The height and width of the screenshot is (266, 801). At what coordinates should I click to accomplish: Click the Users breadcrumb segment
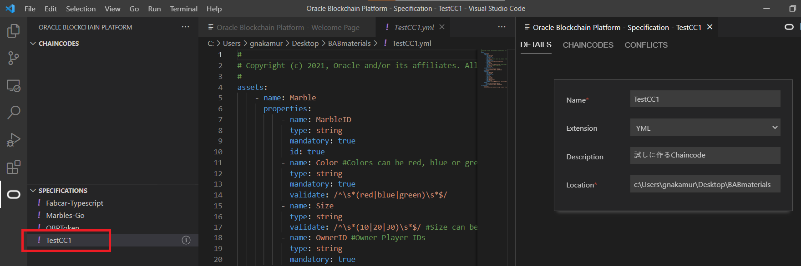pos(232,43)
